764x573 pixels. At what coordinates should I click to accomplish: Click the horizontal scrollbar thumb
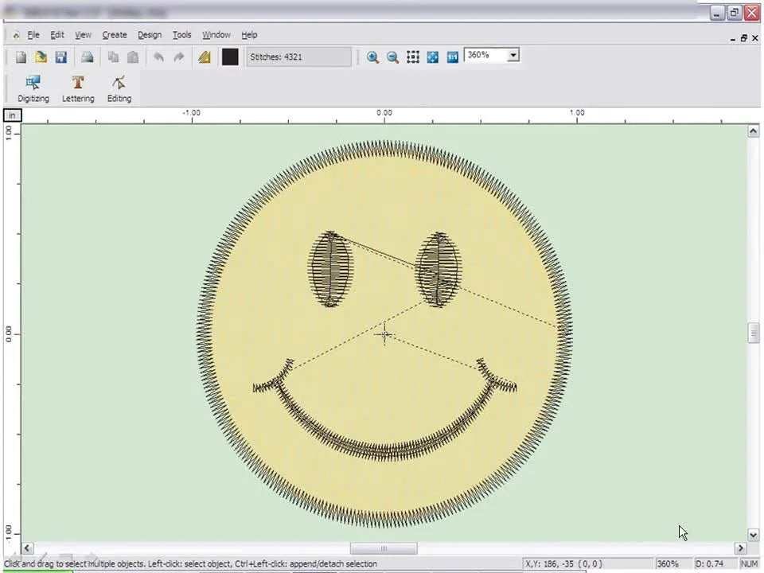(x=384, y=548)
